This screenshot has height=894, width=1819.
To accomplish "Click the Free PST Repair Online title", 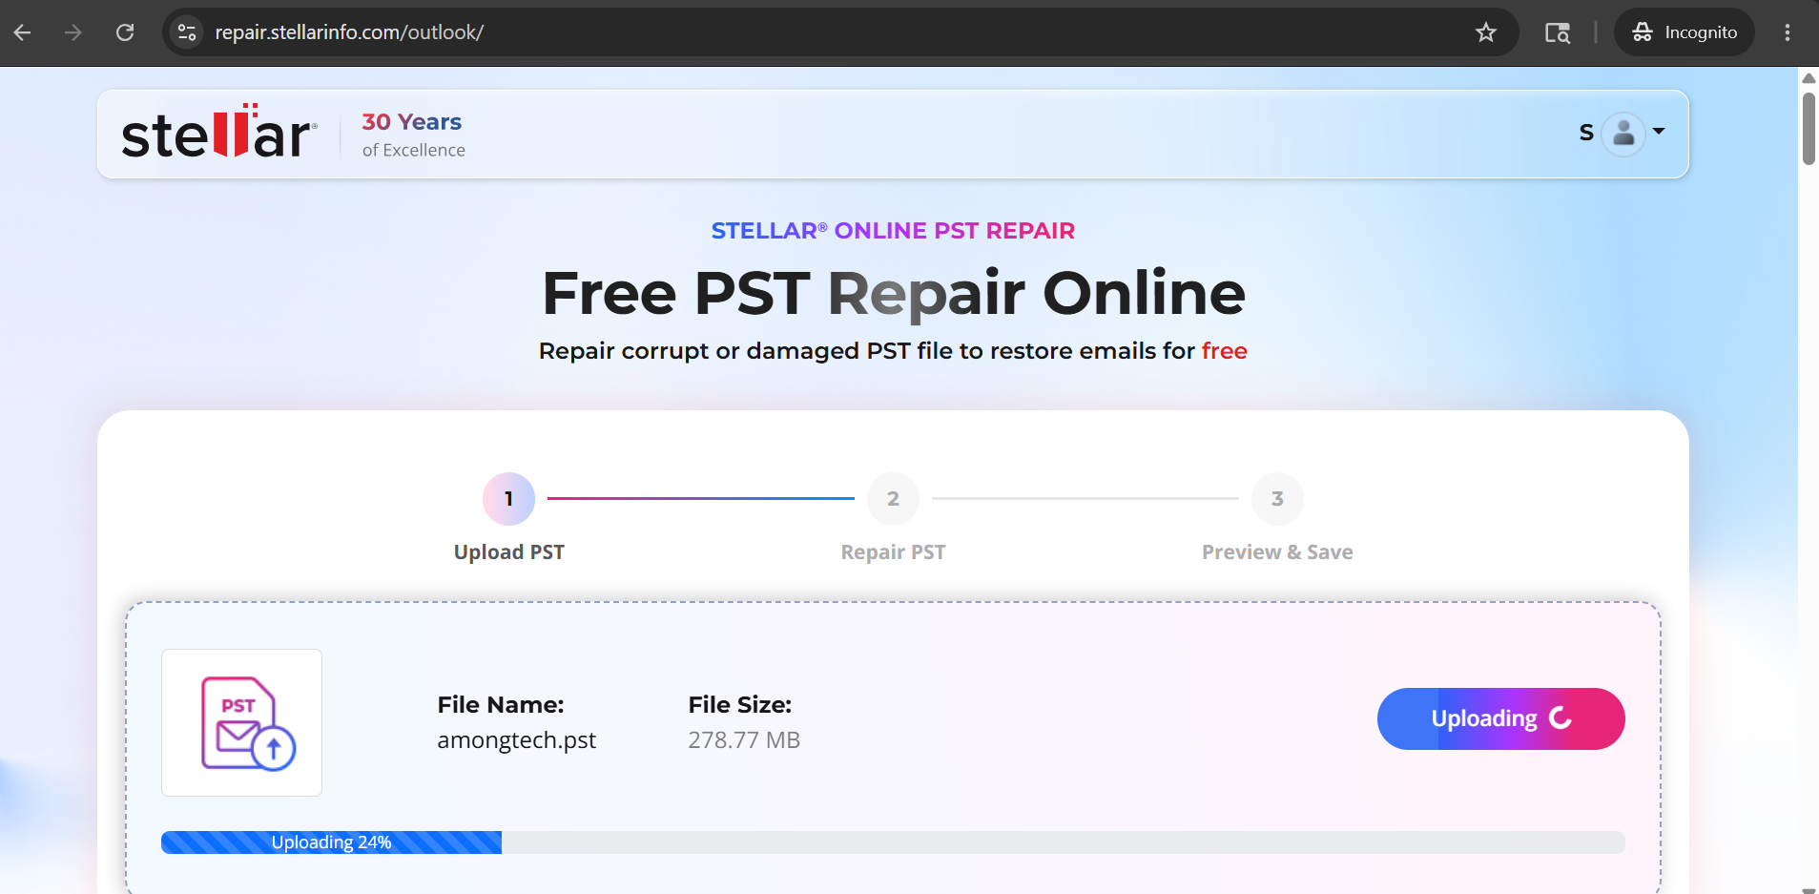I will (894, 293).
